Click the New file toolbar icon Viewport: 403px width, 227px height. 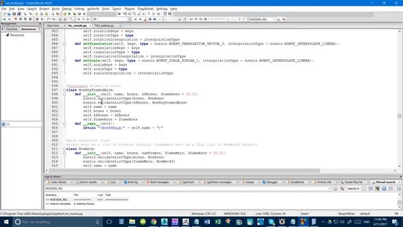[4, 14]
